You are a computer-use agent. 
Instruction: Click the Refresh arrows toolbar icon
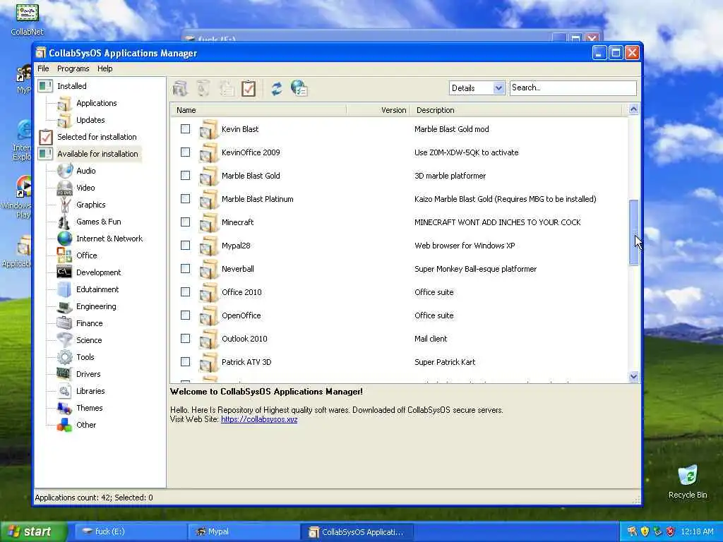coord(276,88)
